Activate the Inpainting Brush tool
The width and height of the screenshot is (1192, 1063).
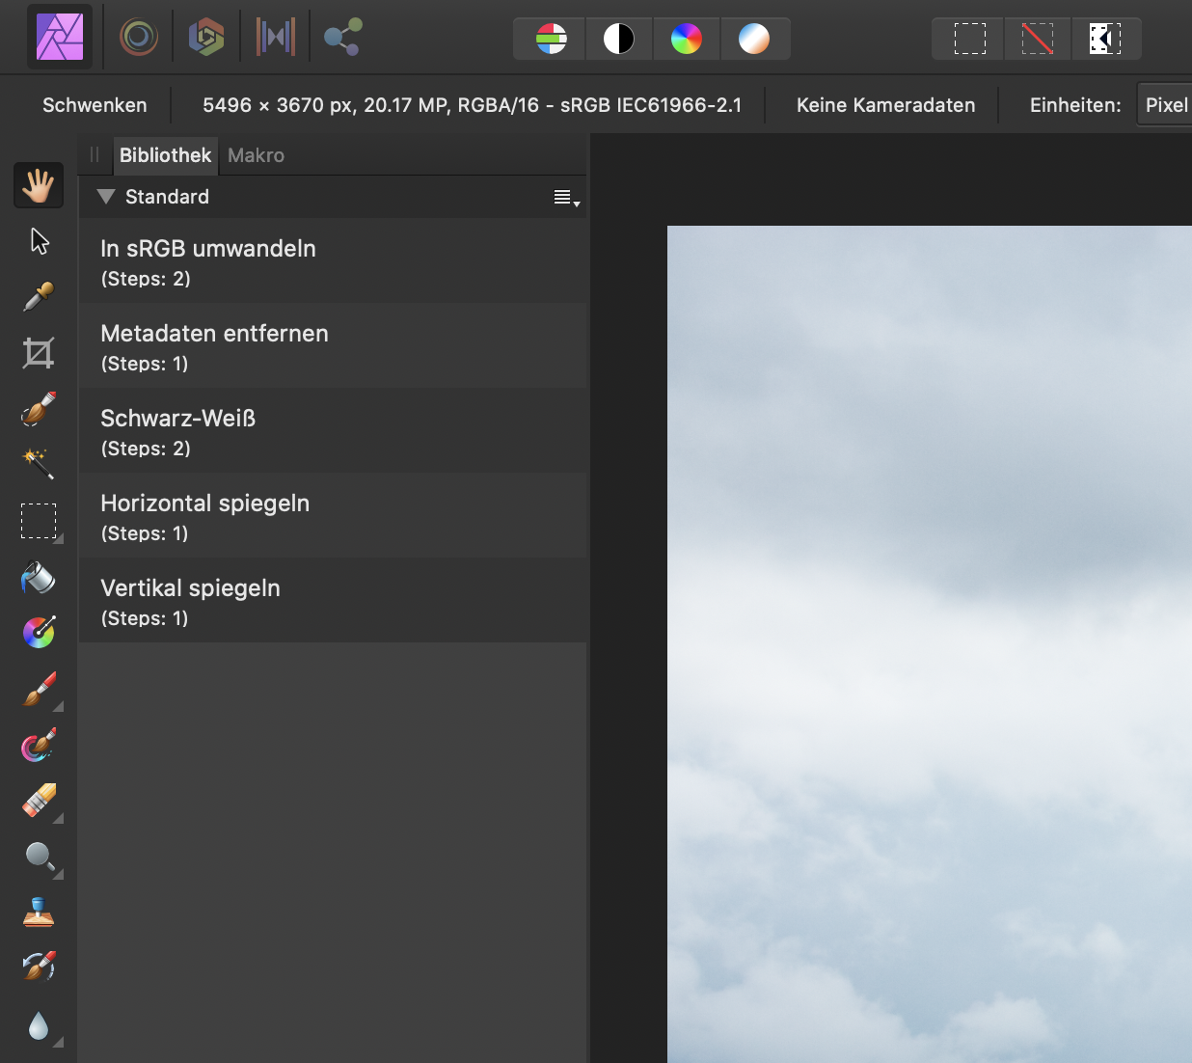pos(39,967)
